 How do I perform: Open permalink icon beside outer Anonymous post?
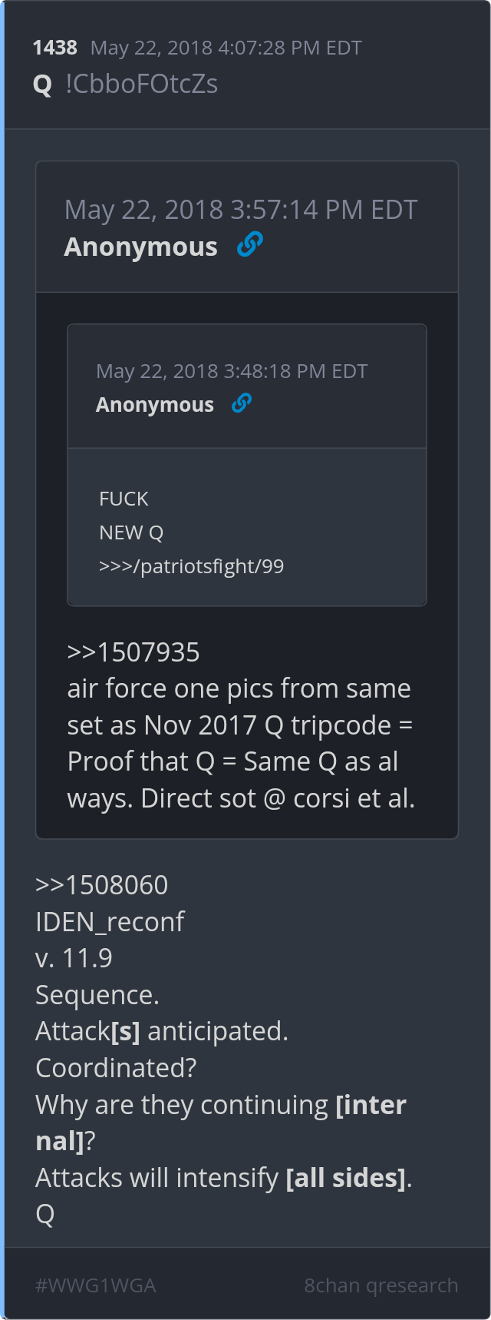(x=249, y=244)
